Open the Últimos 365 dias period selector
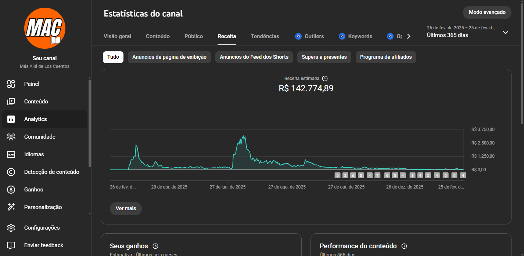Screen dimensions: 524x256 pyautogui.click(x=468, y=32)
